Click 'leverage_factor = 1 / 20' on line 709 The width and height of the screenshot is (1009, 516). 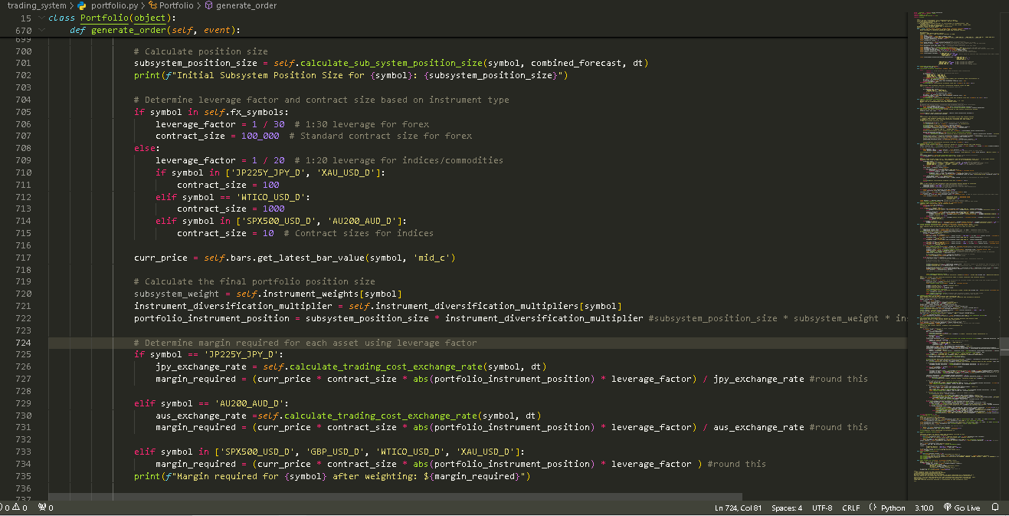coord(220,160)
